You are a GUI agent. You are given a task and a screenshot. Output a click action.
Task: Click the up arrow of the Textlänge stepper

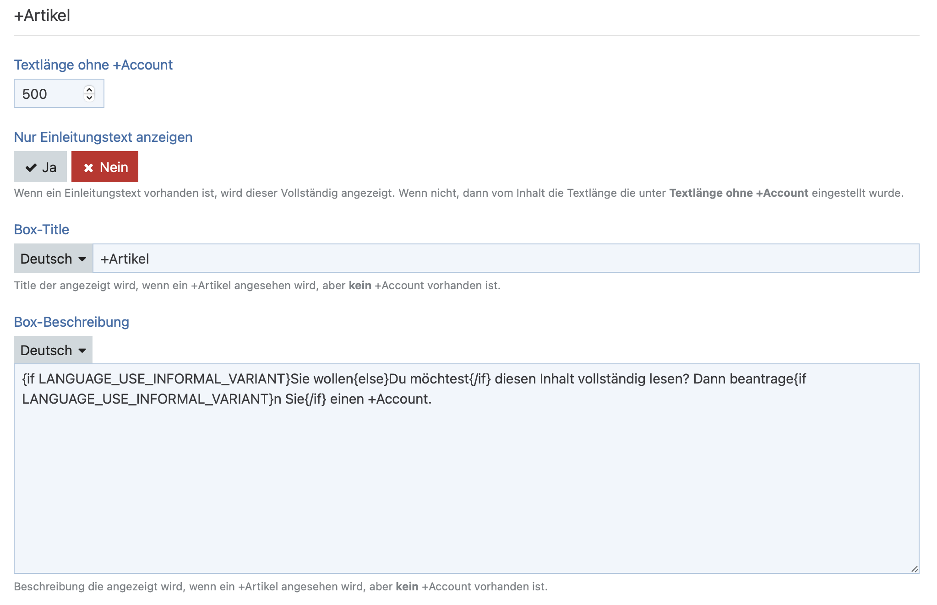click(x=90, y=90)
